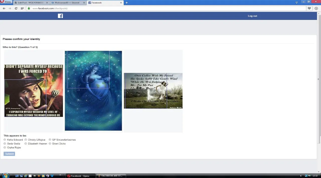The image size is (321, 178).
Task: Open the Windows Start orb
Action: [5, 175]
